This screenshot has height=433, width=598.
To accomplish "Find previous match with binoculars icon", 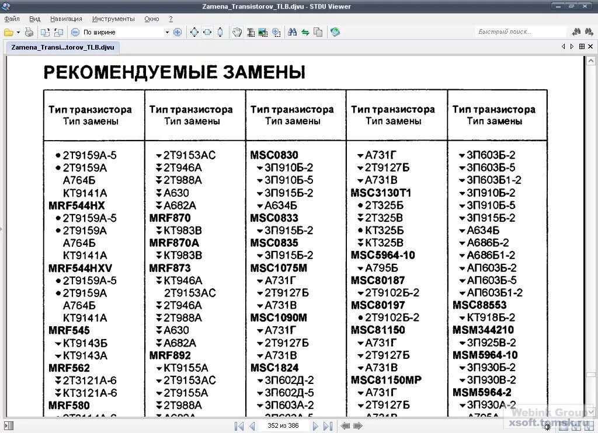I will pyautogui.click(x=576, y=33).
